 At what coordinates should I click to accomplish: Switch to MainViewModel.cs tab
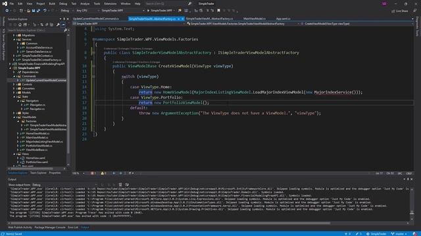255,19
